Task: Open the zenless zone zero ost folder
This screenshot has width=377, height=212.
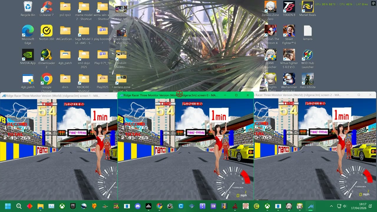Action: pos(121,83)
